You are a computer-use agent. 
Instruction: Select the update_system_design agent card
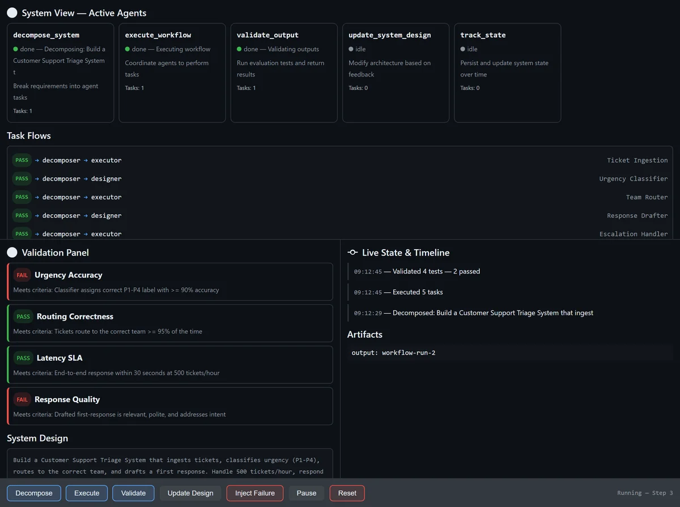click(x=396, y=73)
